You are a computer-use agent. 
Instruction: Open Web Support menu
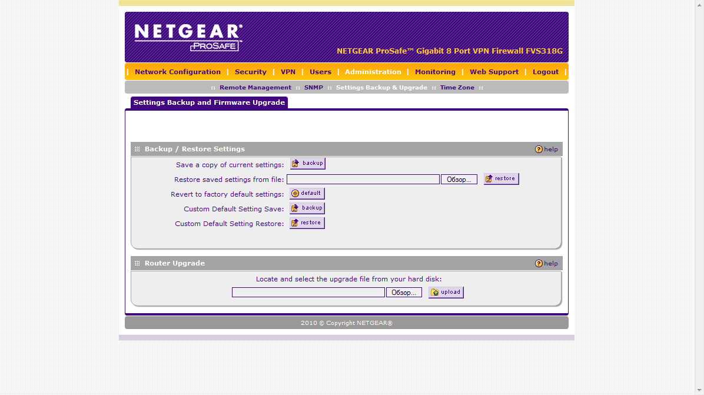pos(494,72)
